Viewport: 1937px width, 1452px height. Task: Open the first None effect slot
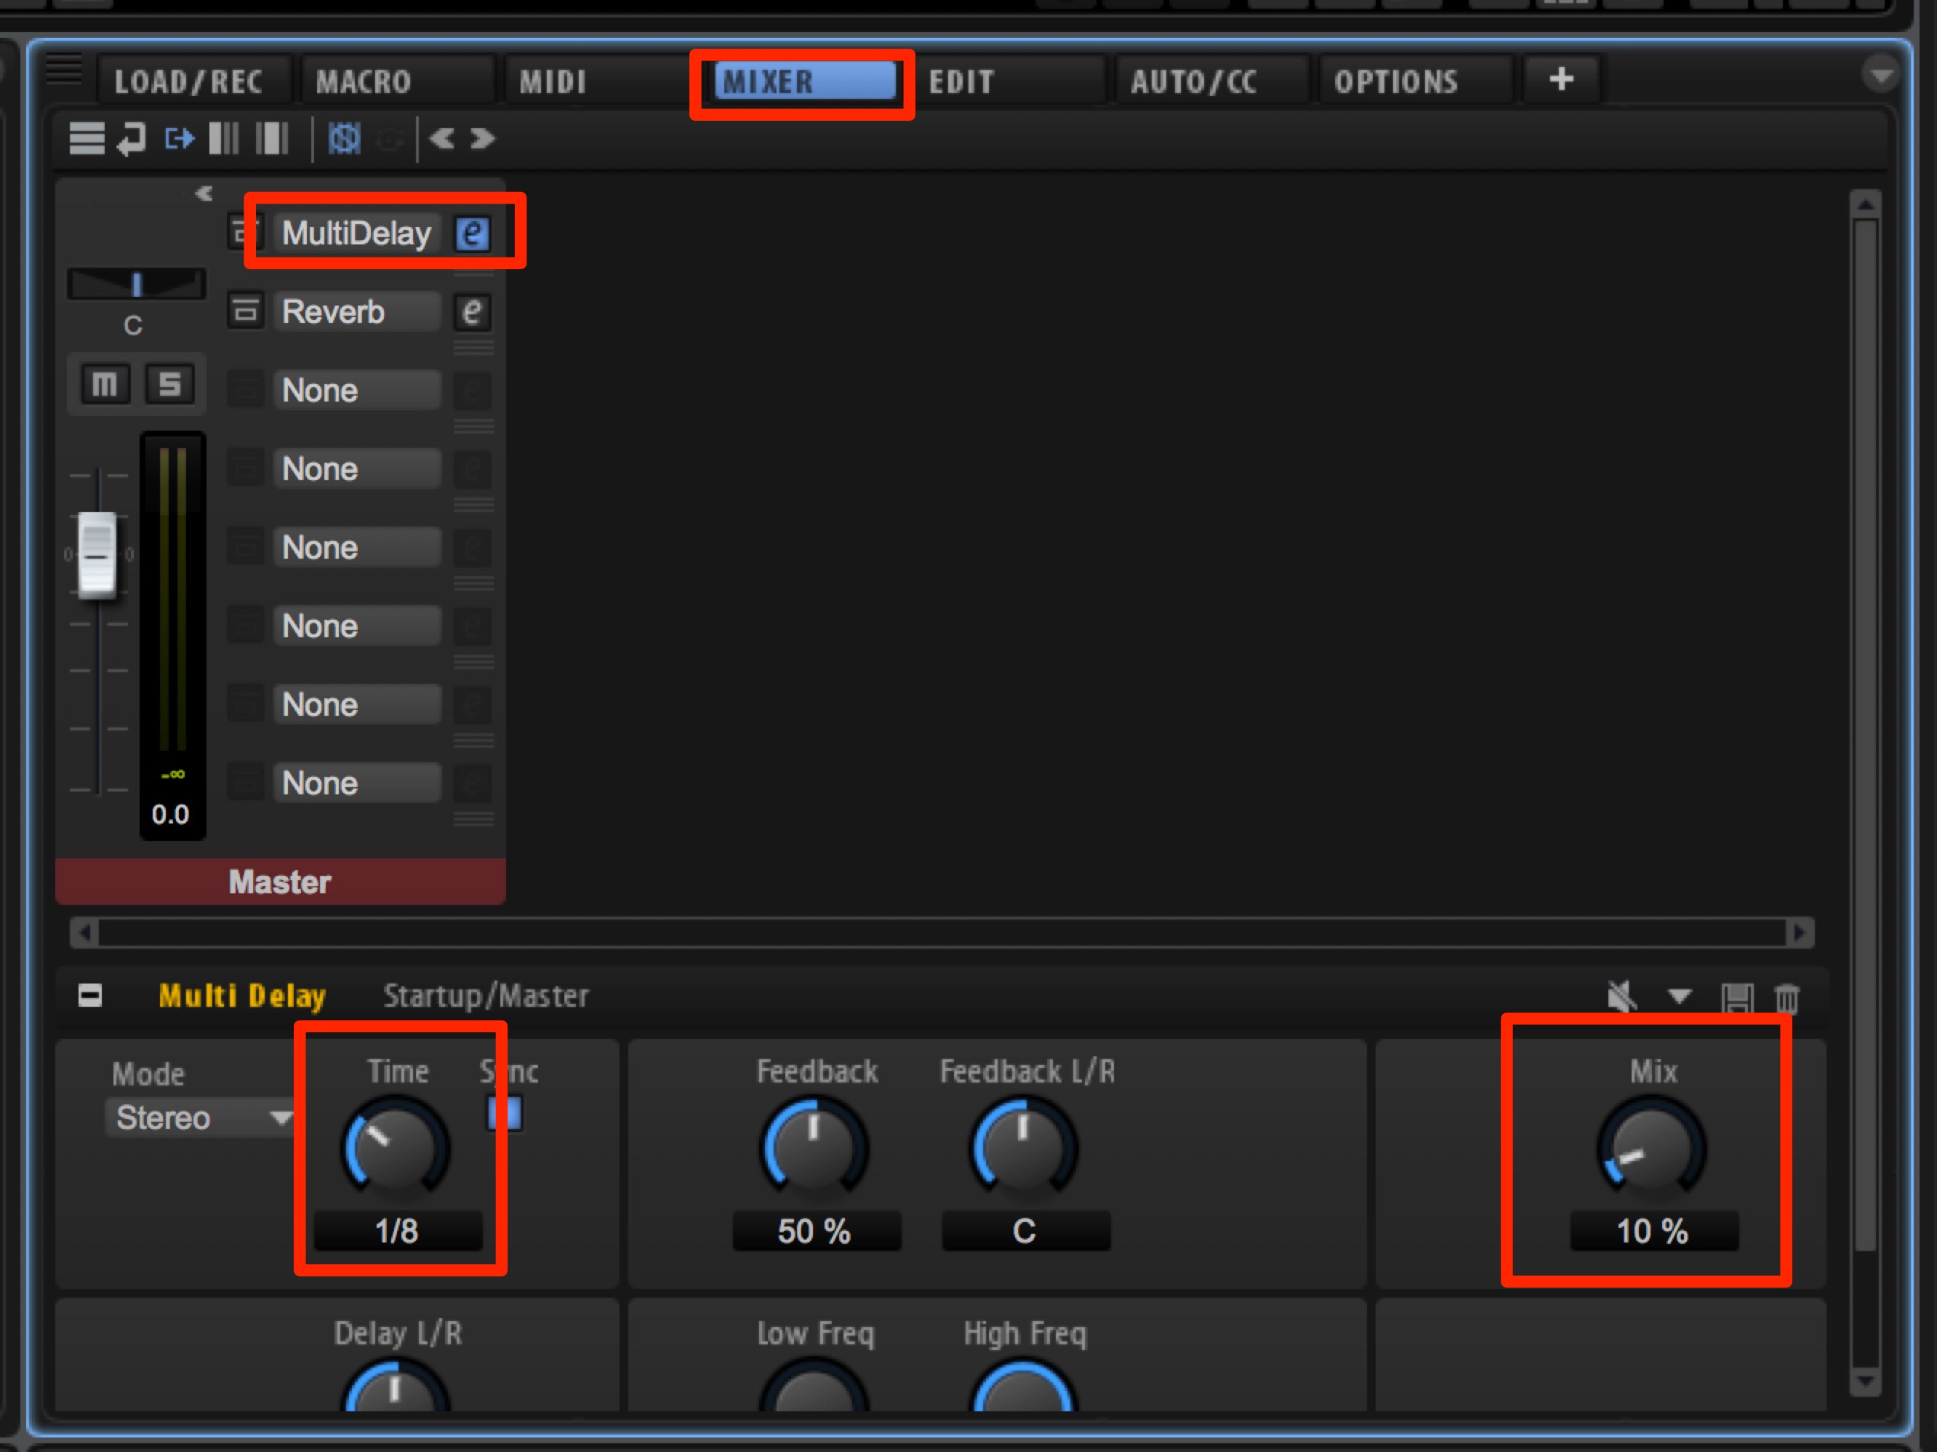pos(356,390)
